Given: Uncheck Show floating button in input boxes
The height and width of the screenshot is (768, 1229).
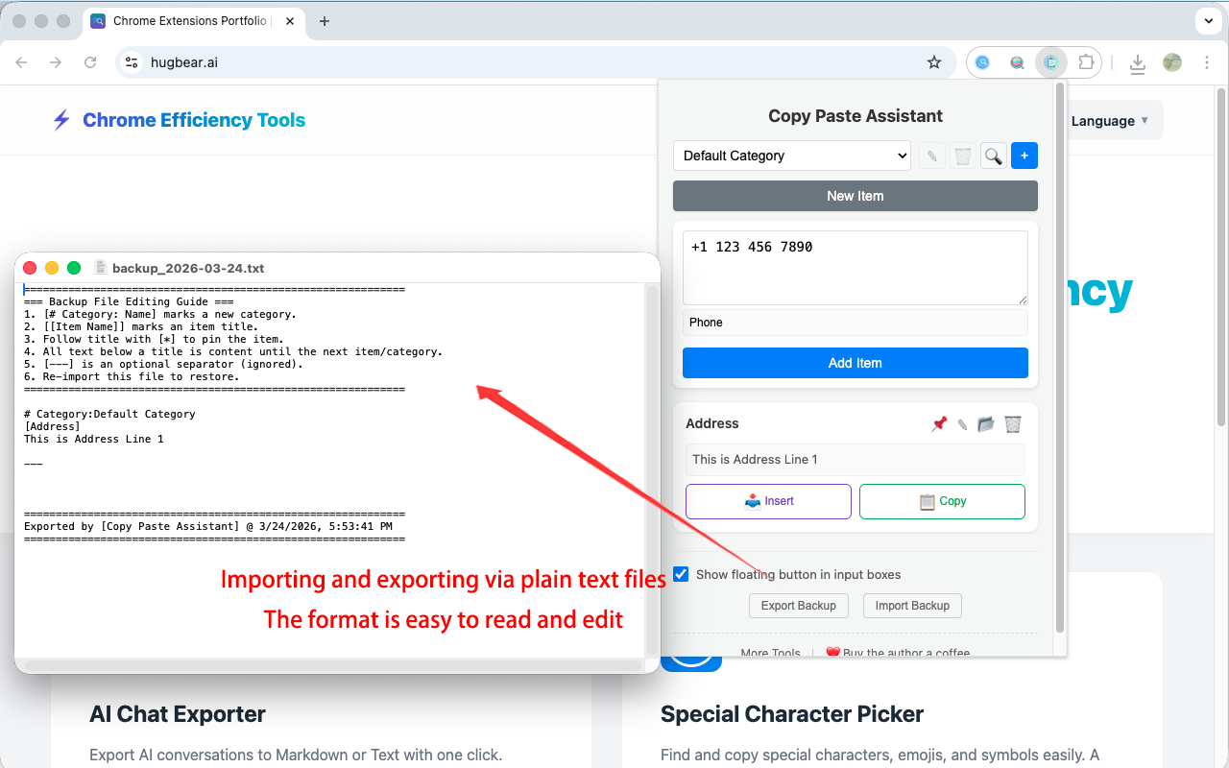Looking at the screenshot, I should pyautogui.click(x=681, y=574).
